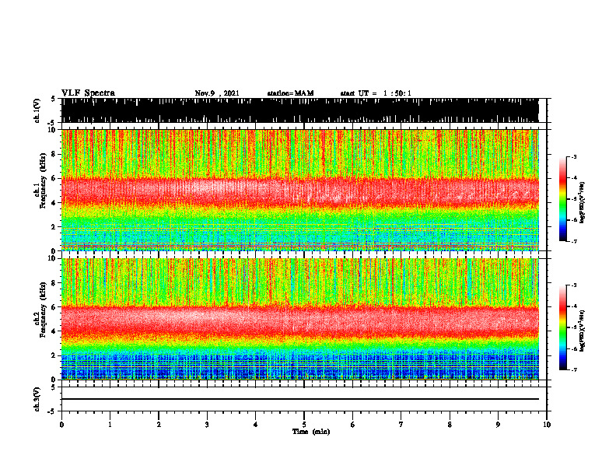Click the time axis tick label "8"
Screen dimensions: 616x476
pos(450,425)
